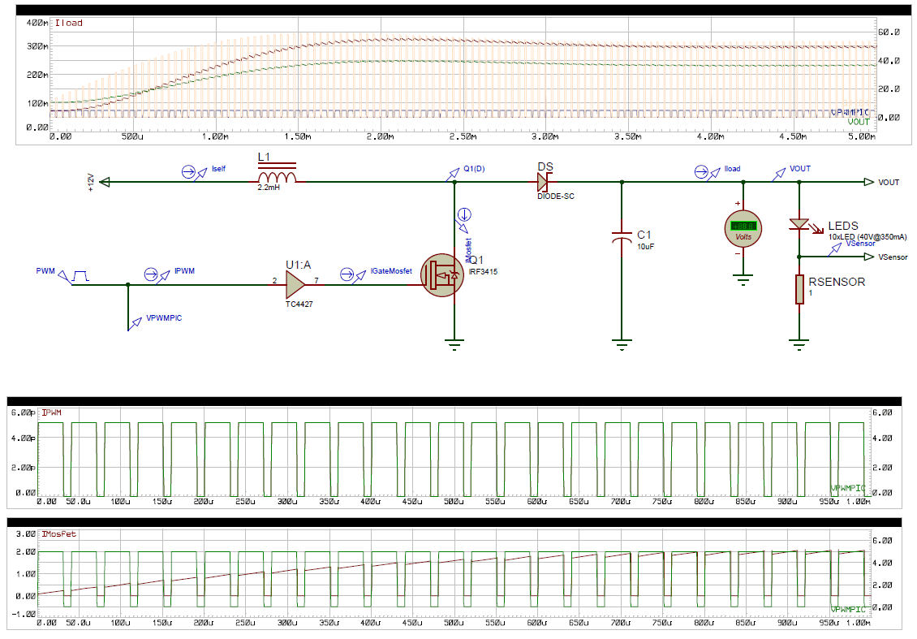Select the PWM pulse generator symbol
Screen dimensions: 917x639
tap(73, 277)
